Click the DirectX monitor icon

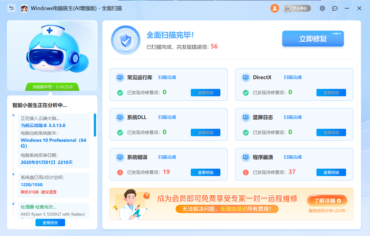click(245, 77)
